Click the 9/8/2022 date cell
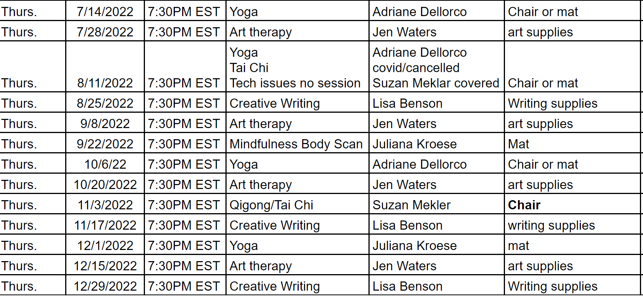643x296 pixels. click(105, 123)
